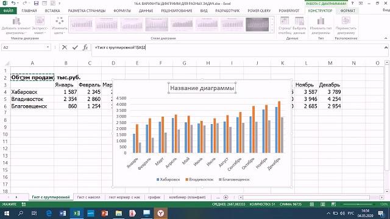Viewport: 390px width, 219px height.
Task: Confirm the formula with the checkmark icon
Action: click(x=75, y=47)
